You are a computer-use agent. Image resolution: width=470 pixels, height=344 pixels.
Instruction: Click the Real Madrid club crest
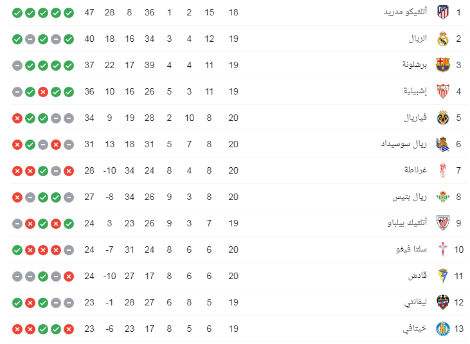[443, 39]
